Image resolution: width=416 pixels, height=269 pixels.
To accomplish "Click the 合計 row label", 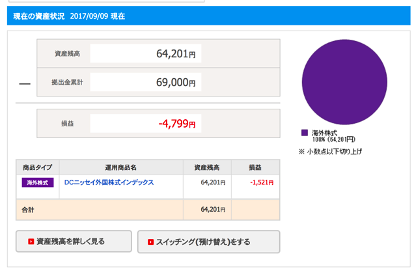I will (28, 210).
